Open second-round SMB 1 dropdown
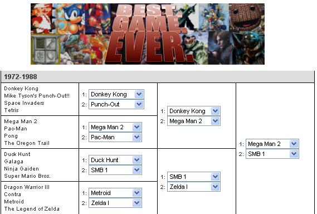 point(194,177)
